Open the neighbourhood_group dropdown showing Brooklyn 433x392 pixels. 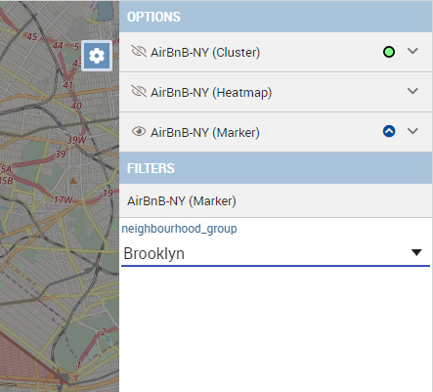276,253
